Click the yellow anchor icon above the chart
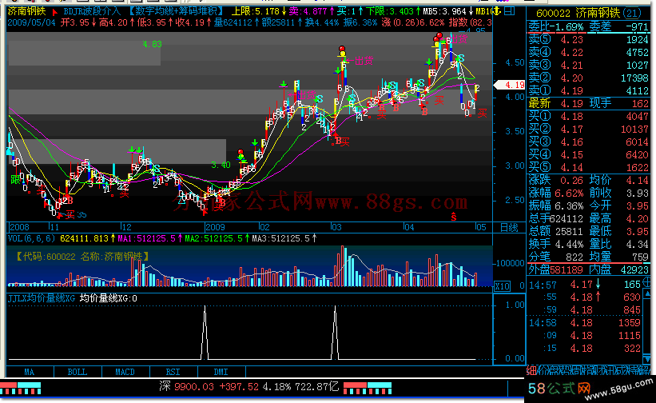656x403 pixels. (x=496, y=11)
